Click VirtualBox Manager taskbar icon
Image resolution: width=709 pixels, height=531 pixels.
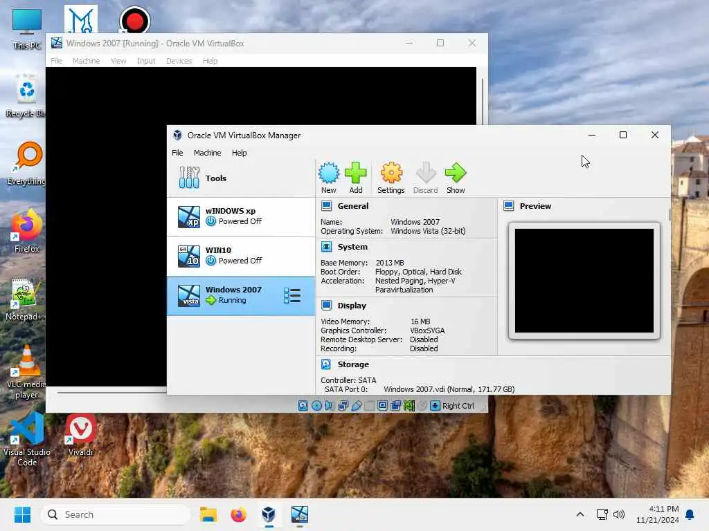point(269,514)
